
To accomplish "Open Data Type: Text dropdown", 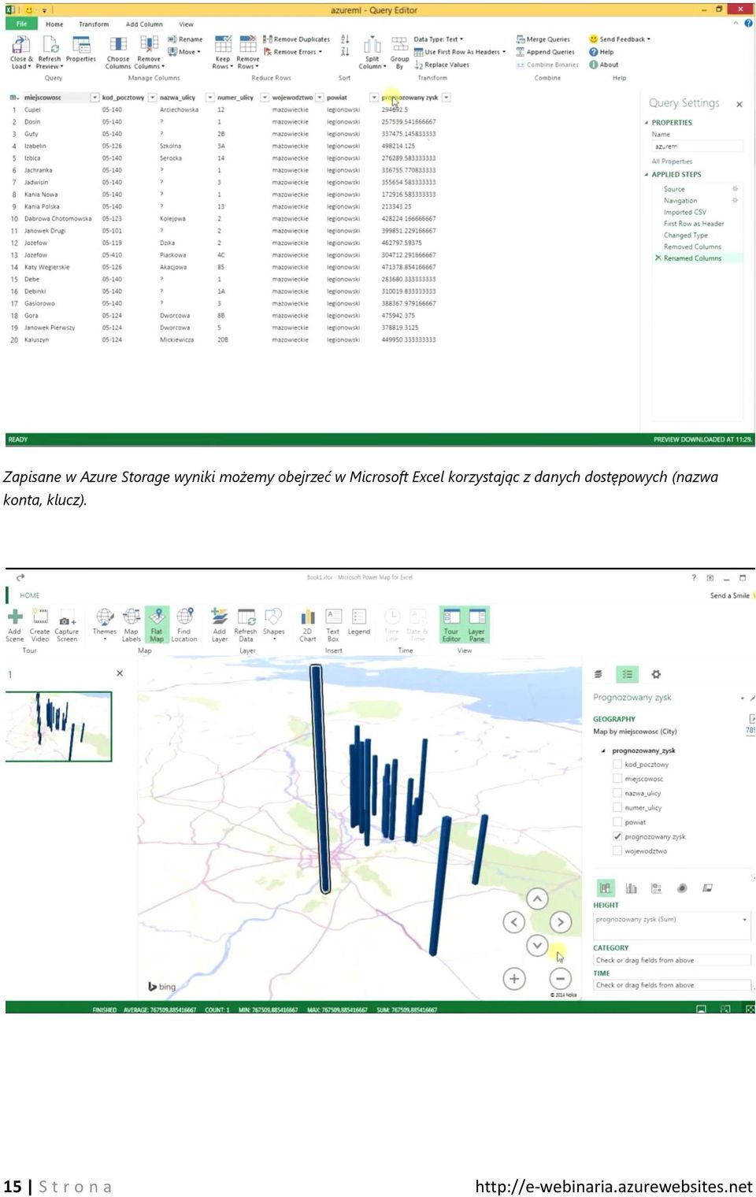I will coord(439,39).
